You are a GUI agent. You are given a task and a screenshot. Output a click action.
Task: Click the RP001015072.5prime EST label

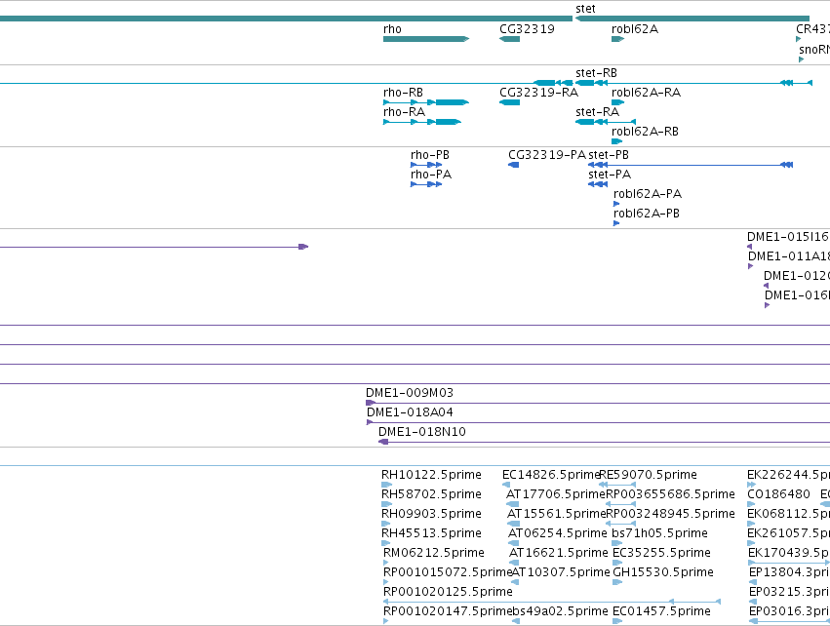pos(448,573)
